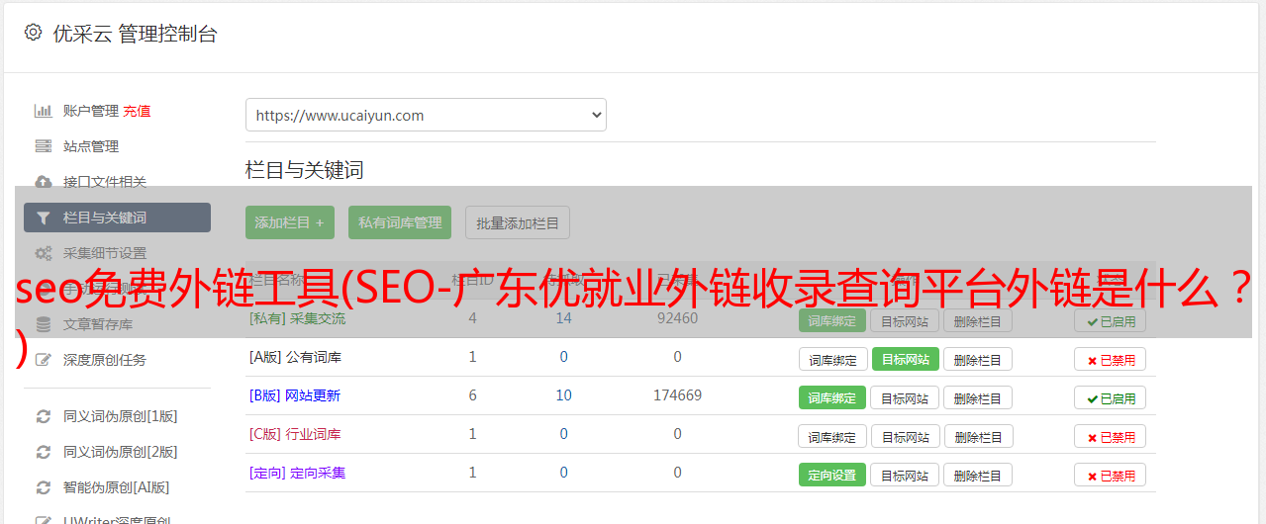Toggle 已禁用 status for 行业词库
This screenshot has height=524, width=1266.
[x=1111, y=436]
